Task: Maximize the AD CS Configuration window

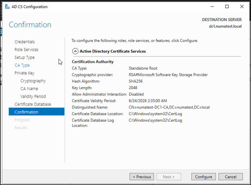Action: (x=227, y=6)
